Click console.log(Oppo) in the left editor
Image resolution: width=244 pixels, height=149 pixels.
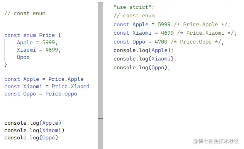[x=31, y=138]
